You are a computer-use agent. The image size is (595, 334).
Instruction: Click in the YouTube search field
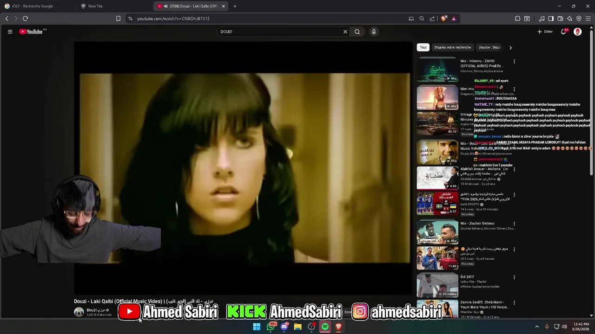[279, 32]
